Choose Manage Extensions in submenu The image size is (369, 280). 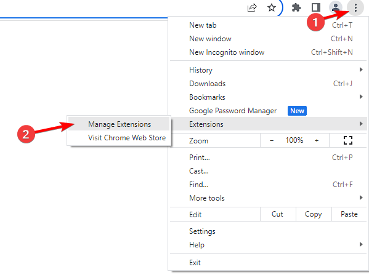119,124
